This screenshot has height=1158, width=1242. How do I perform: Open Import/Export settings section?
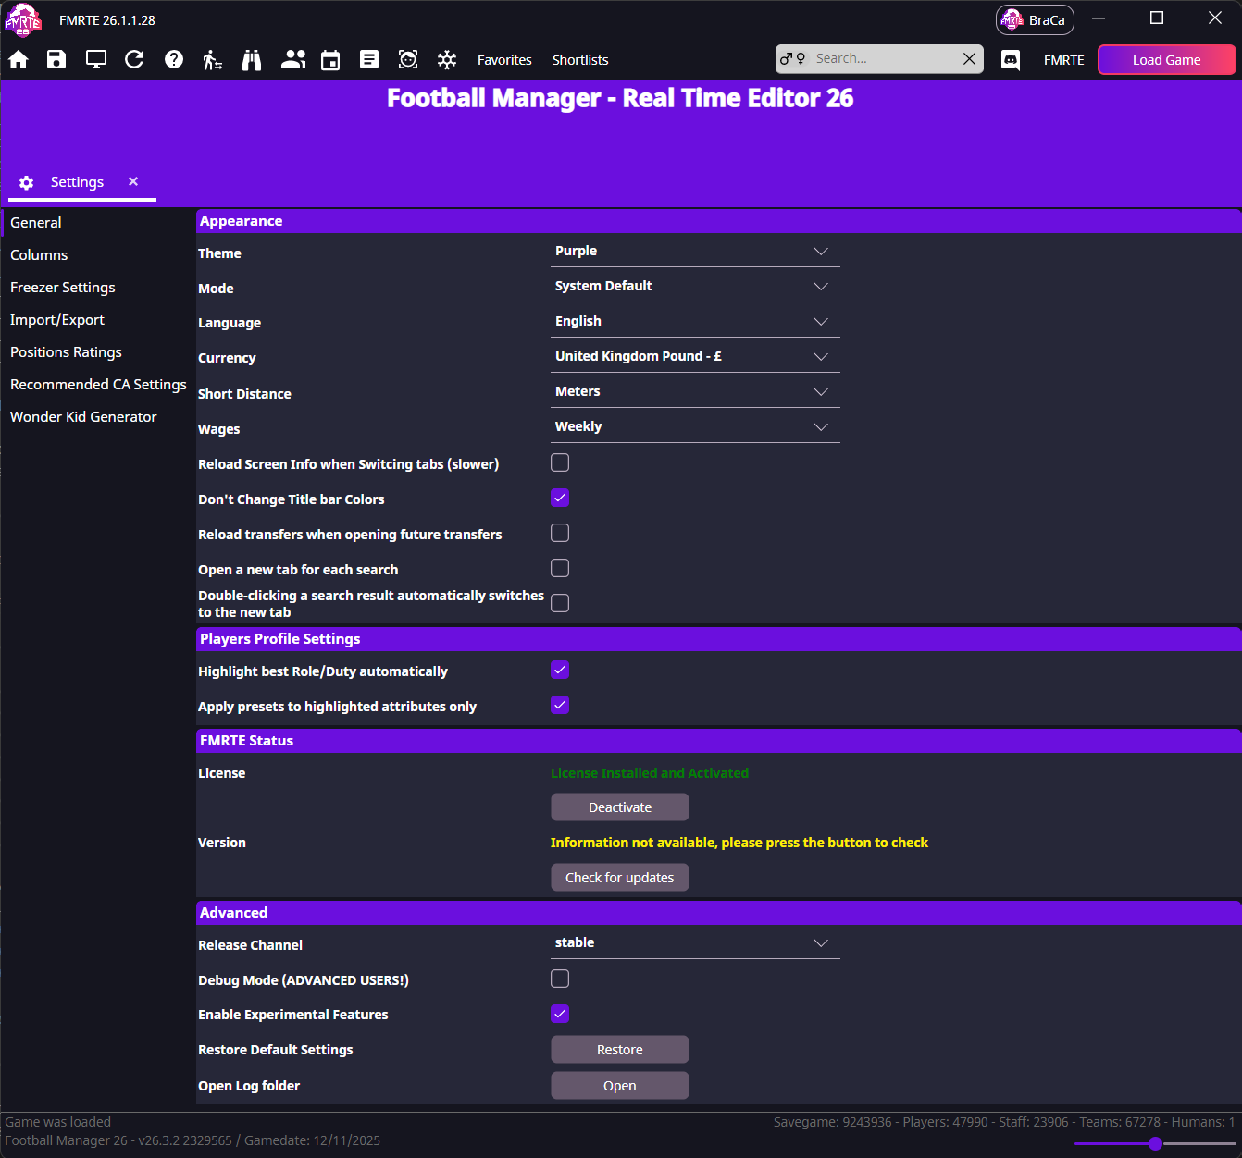click(57, 319)
